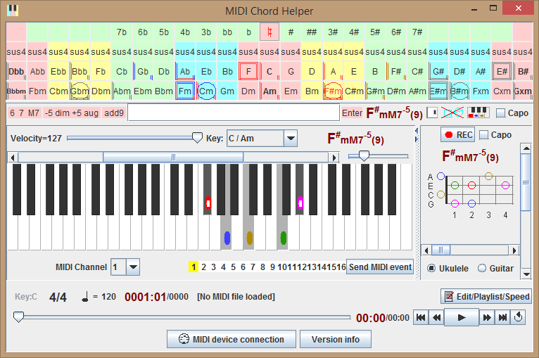
Task: Click the green note marker on the white key
Action: pyautogui.click(x=284, y=238)
